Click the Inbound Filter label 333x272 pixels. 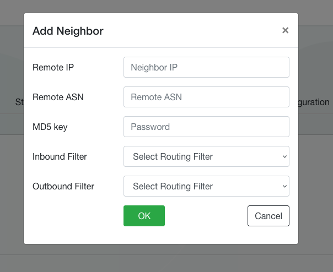click(x=60, y=157)
